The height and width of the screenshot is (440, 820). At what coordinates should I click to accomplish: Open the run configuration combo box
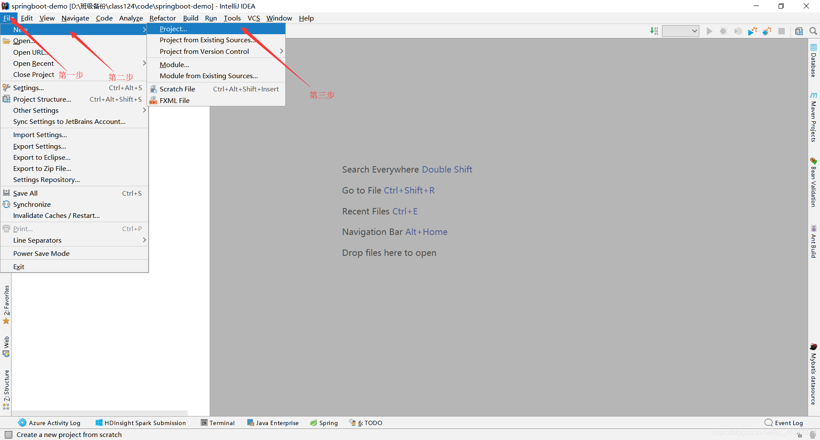(x=680, y=31)
